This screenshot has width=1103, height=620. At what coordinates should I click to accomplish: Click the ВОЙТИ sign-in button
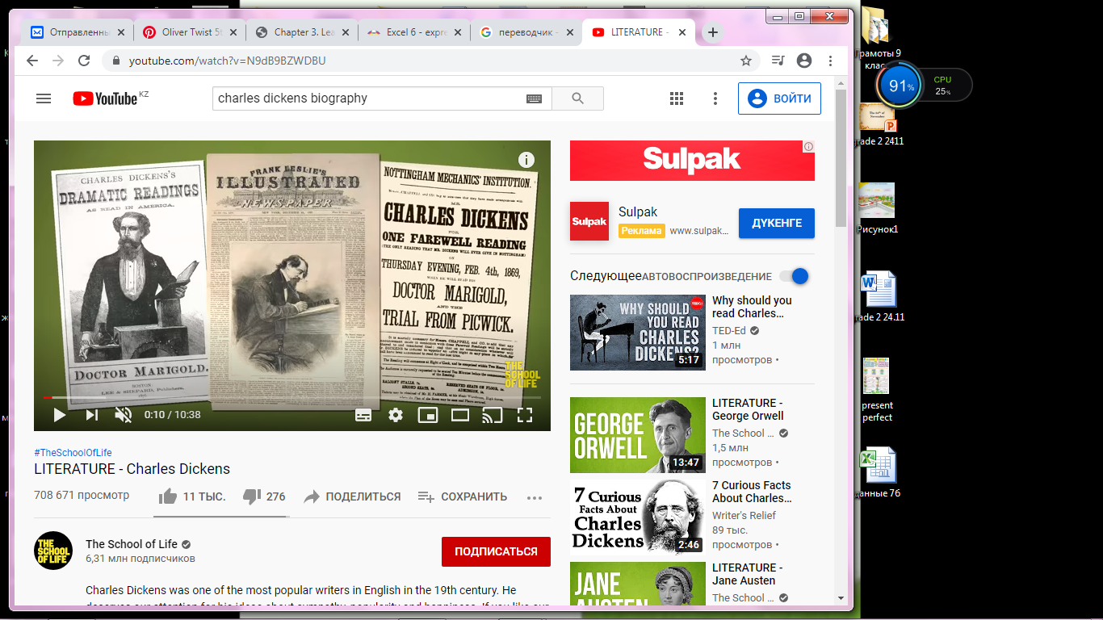point(779,98)
